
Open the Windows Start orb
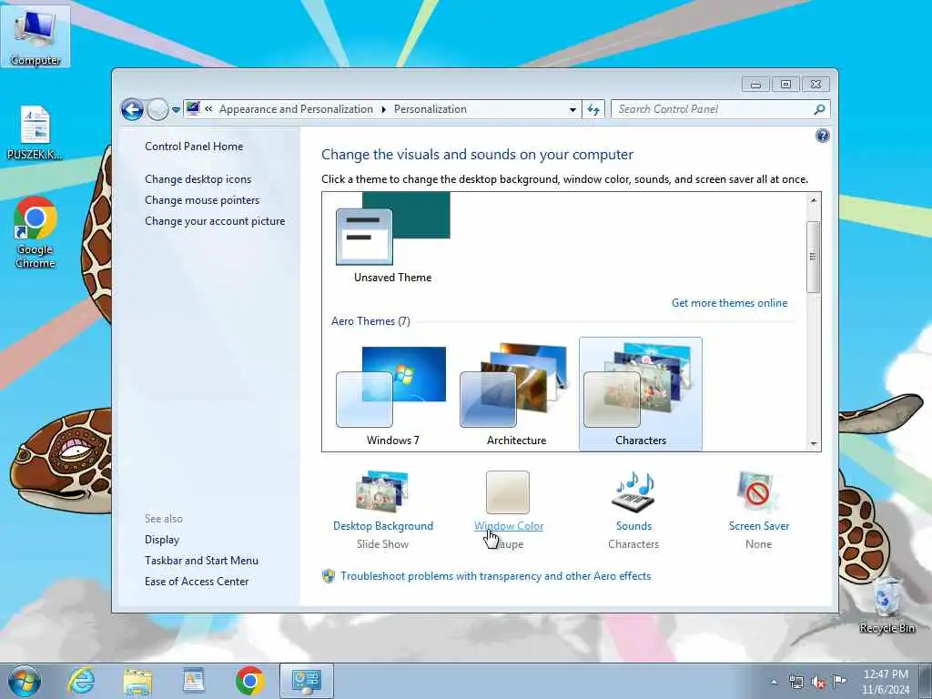pyautogui.click(x=25, y=681)
